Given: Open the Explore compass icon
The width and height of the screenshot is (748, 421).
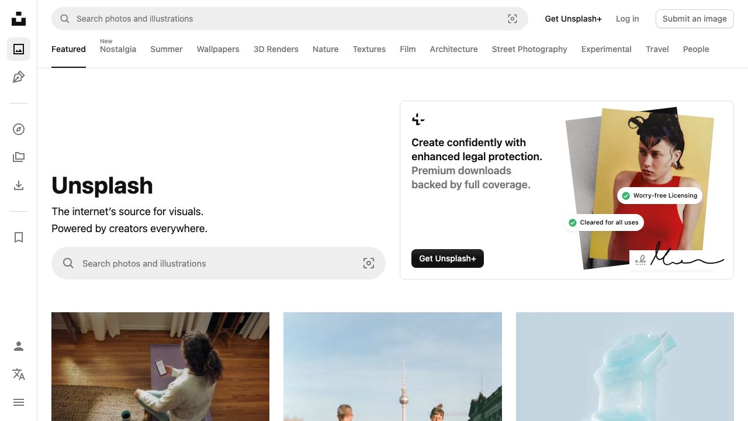Looking at the screenshot, I should tap(19, 129).
